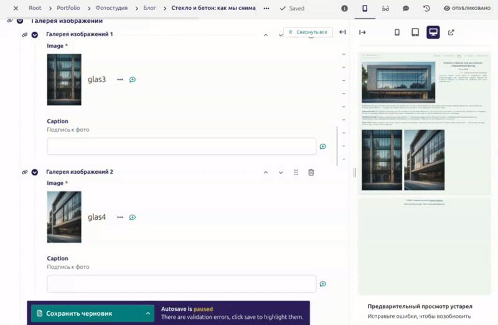
Task: Click the angled building photo in preview
Action: (x=425, y=160)
